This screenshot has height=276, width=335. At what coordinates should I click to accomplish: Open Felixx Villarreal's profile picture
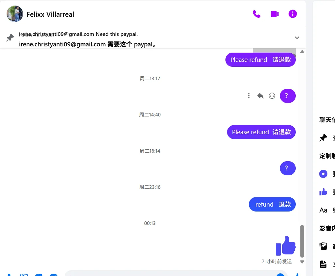pyautogui.click(x=15, y=14)
